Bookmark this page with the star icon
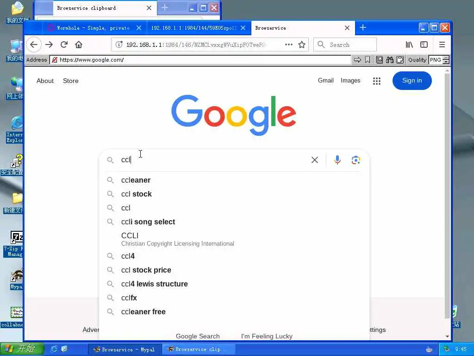 [302, 45]
